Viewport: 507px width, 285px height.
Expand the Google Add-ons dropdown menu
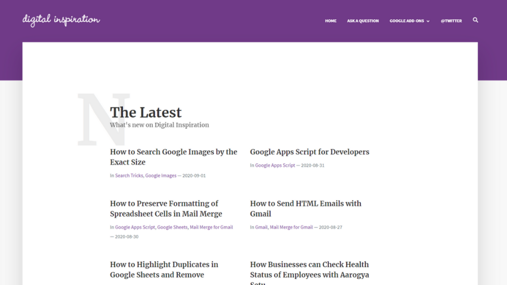(x=409, y=21)
